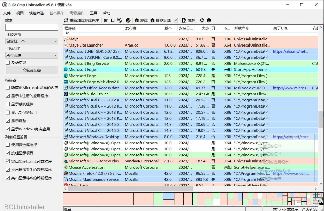This screenshot has height=211, width=324.
Task: Toggle 反转结果 checkbox
Action: [x=8, y=63]
